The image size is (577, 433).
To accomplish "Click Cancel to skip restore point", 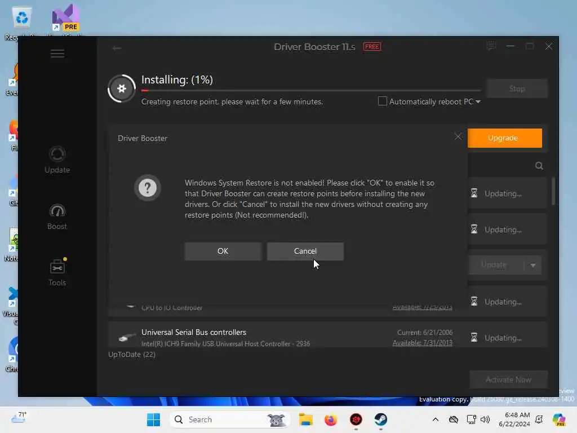I will [305, 251].
